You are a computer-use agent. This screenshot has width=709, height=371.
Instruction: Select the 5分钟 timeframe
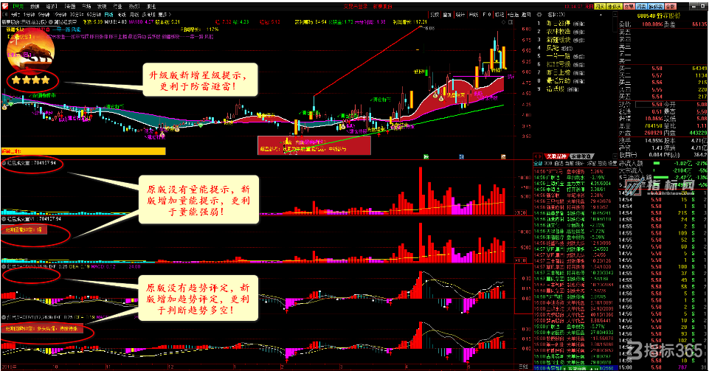(x=44, y=15)
